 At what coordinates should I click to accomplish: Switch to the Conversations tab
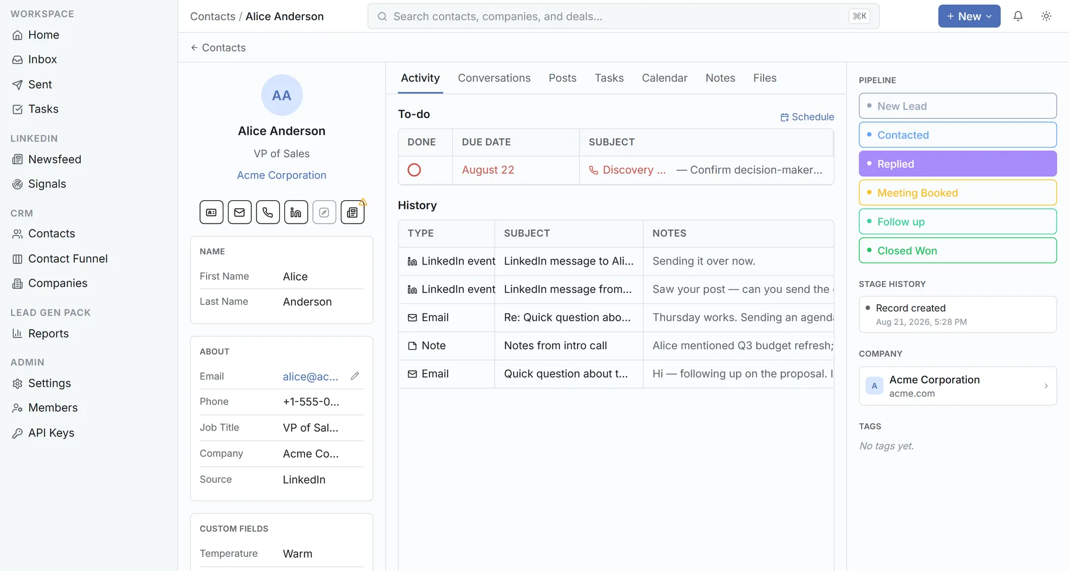(494, 78)
